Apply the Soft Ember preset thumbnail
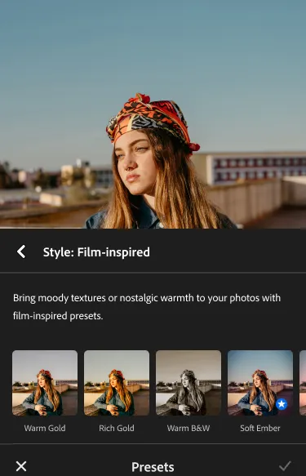The image size is (306, 476). coord(260,383)
